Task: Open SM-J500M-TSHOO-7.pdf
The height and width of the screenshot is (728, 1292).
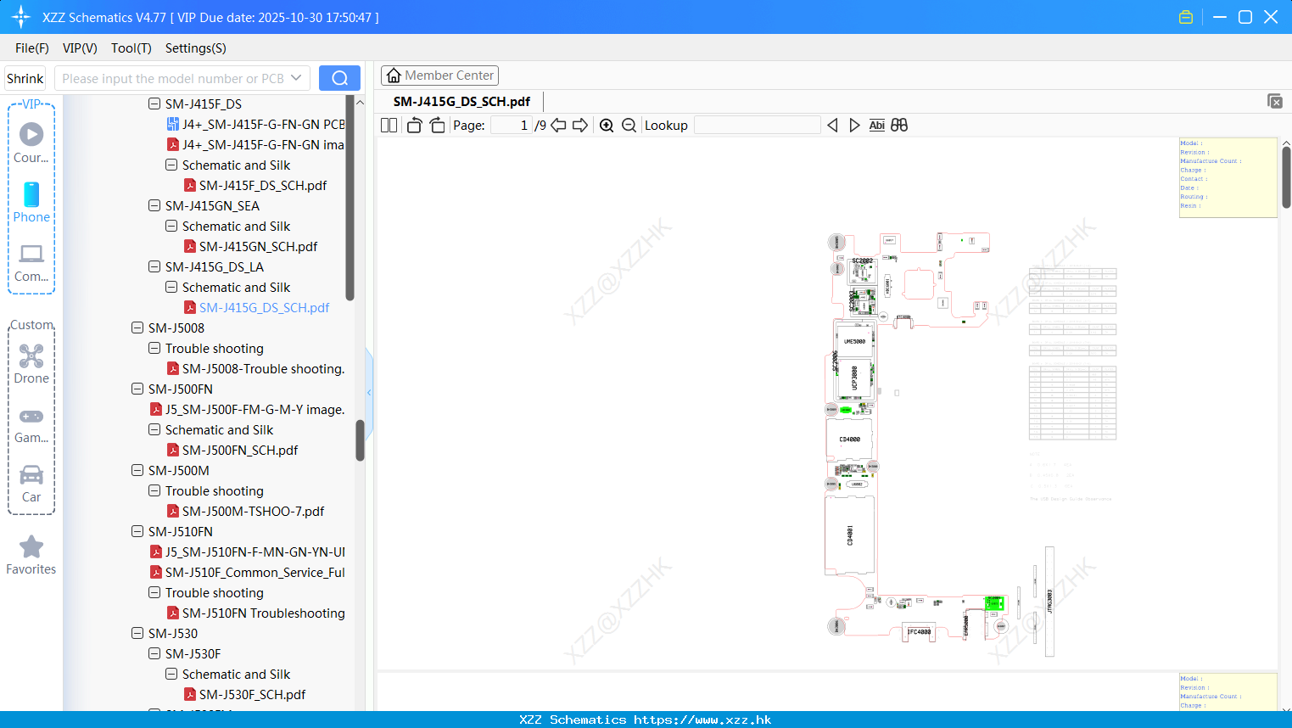Action: click(245, 511)
